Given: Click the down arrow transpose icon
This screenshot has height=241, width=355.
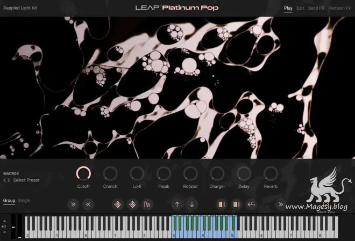Looking at the screenshot, I should coord(192,205).
